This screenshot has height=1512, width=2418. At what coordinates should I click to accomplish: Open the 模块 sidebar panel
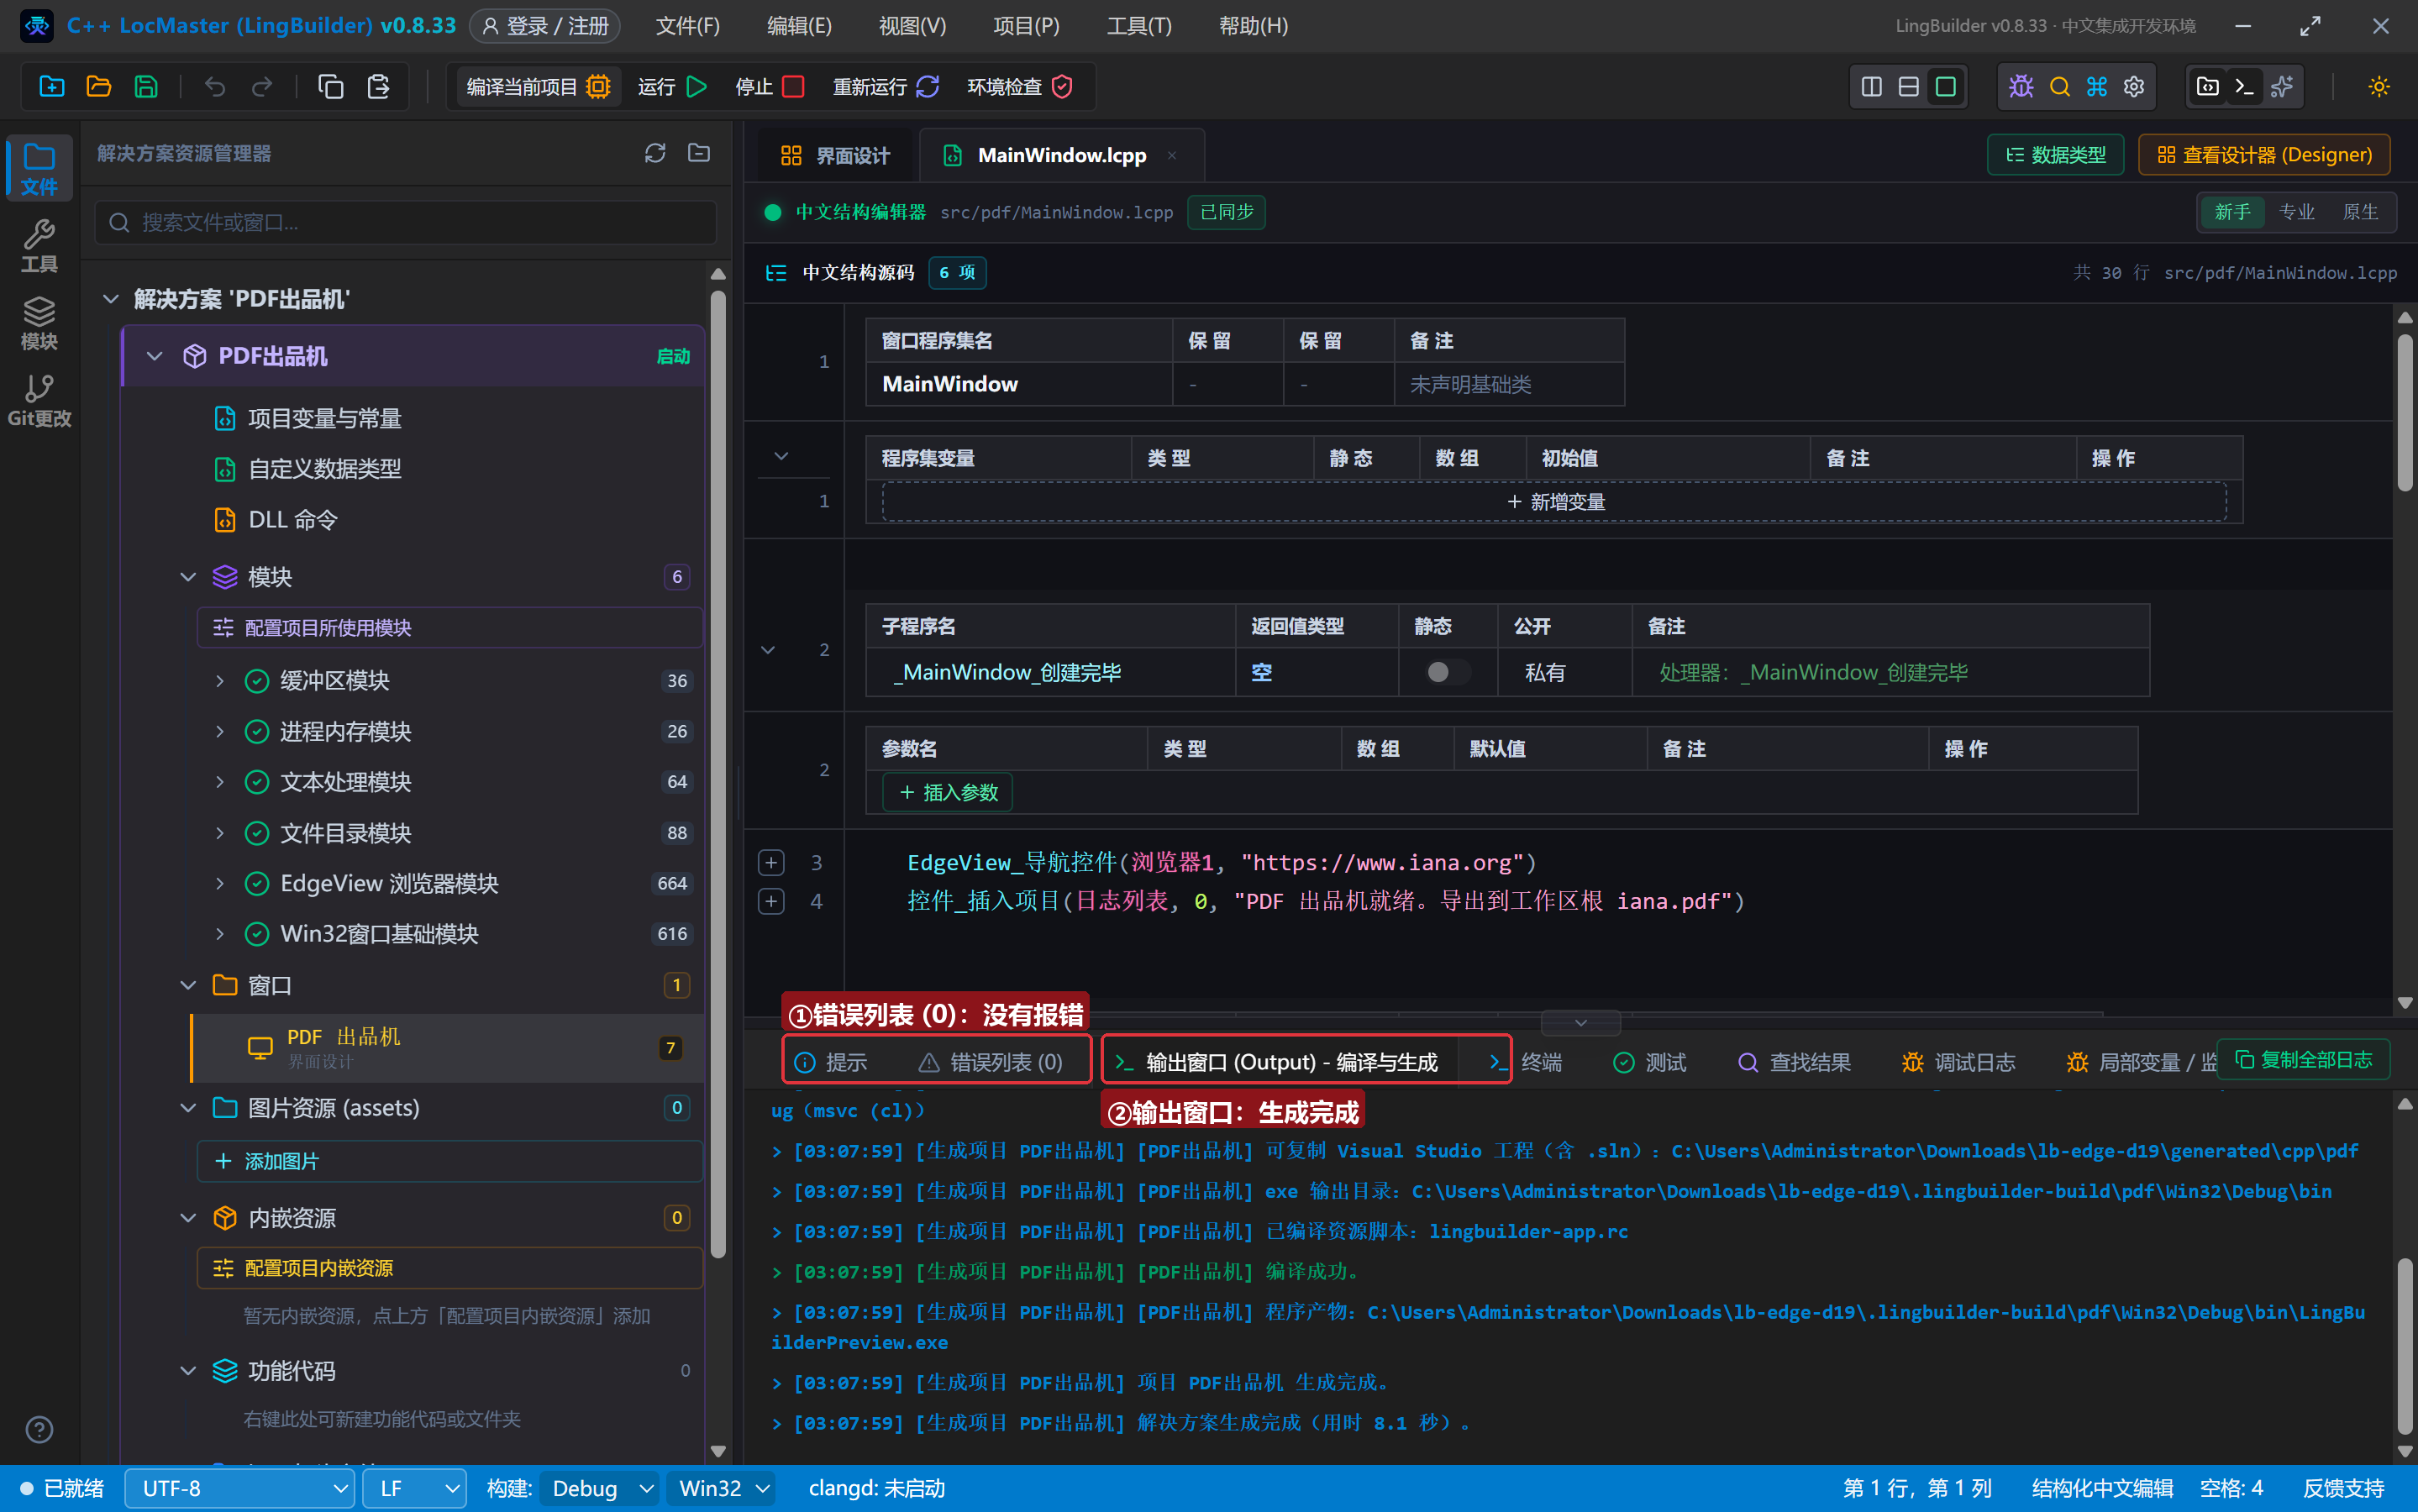(39, 323)
